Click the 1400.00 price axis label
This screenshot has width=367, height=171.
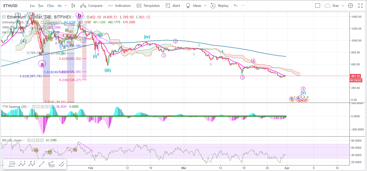pyautogui.click(x=357, y=17)
